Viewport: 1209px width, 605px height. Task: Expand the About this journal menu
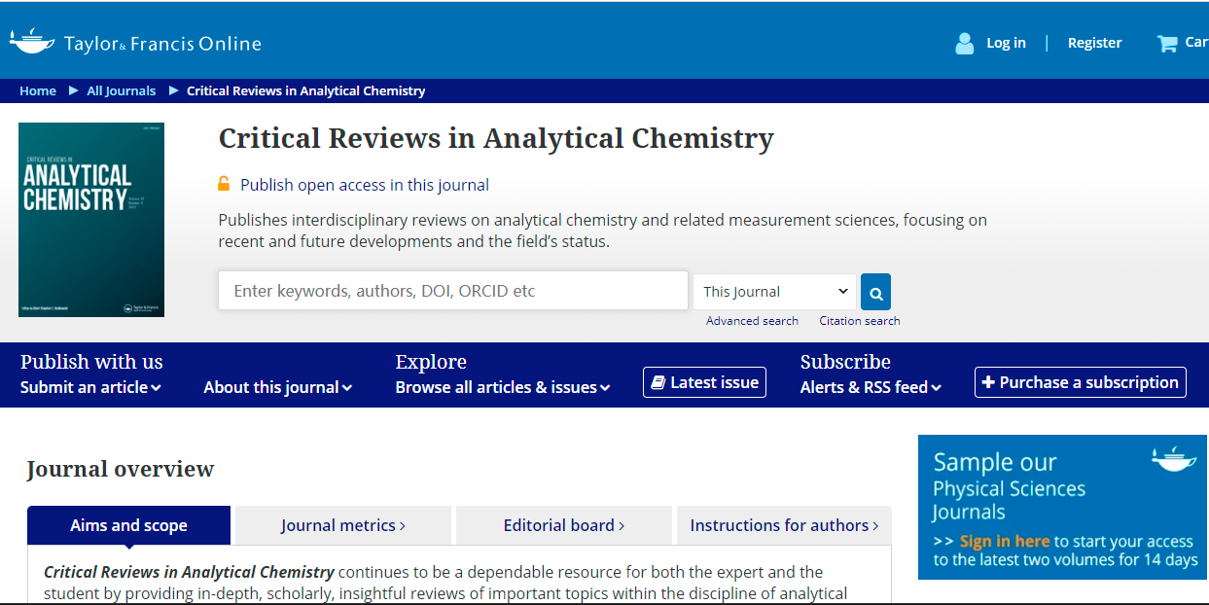click(x=277, y=387)
